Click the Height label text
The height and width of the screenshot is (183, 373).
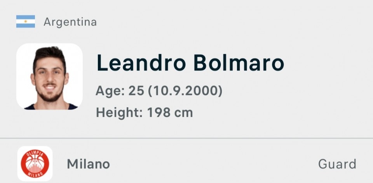tap(119, 113)
